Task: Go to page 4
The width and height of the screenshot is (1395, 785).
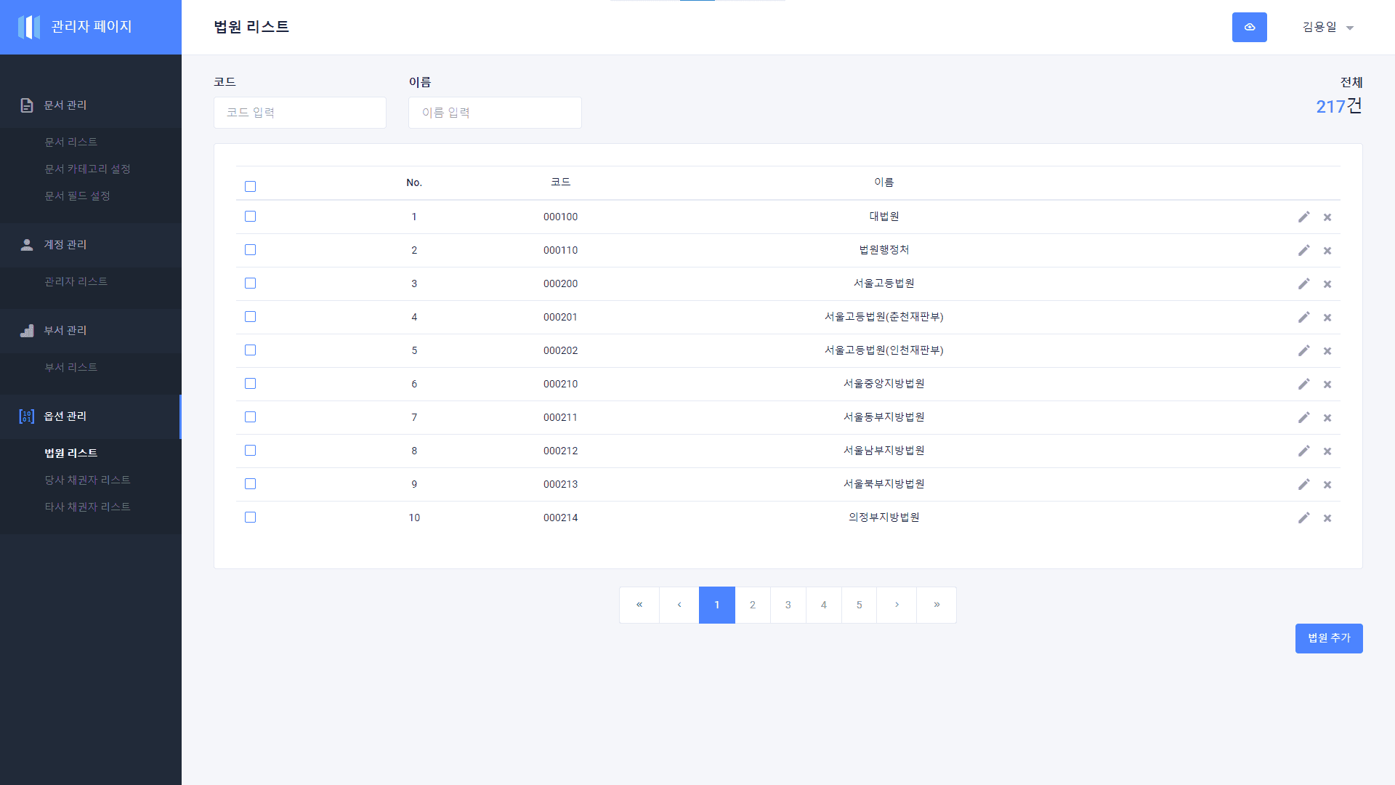Action: pos(824,605)
